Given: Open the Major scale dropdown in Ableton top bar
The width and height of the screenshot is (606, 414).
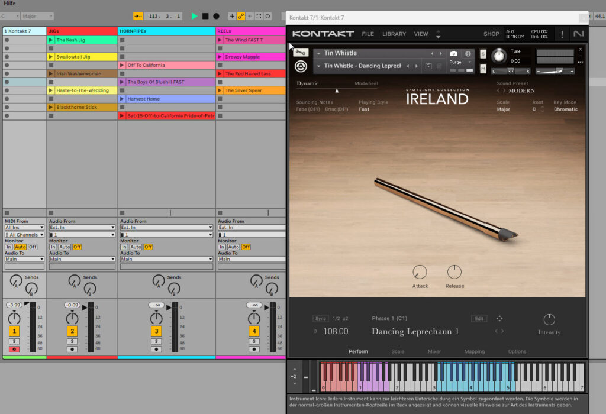Looking at the screenshot, I should (x=37, y=16).
